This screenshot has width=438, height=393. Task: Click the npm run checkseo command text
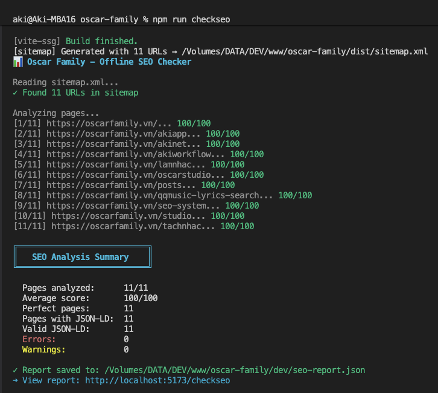point(191,19)
